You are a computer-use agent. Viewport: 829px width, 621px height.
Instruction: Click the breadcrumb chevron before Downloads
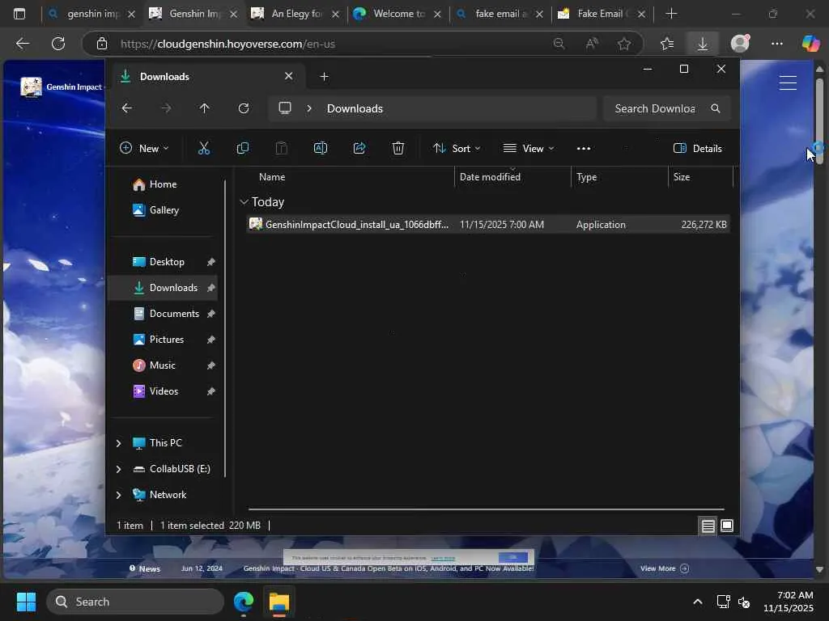(309, 108)
